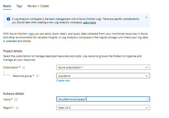Switch to the Tags tab
This screenshot has width=169, height=118.
tap(19, 6)
